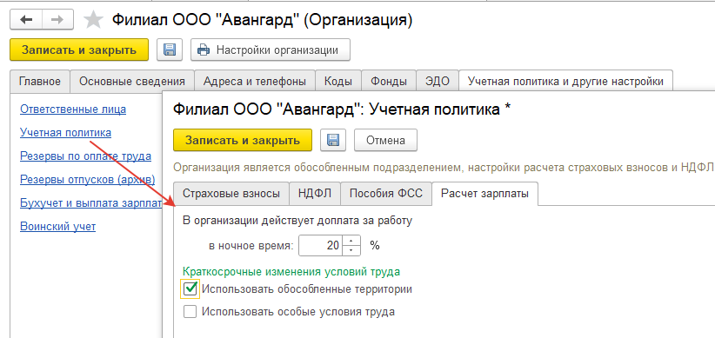This screenshot has width=715, height=338.
Task: Open the Адреса и телефоны tab
Action: pos(255,82)
